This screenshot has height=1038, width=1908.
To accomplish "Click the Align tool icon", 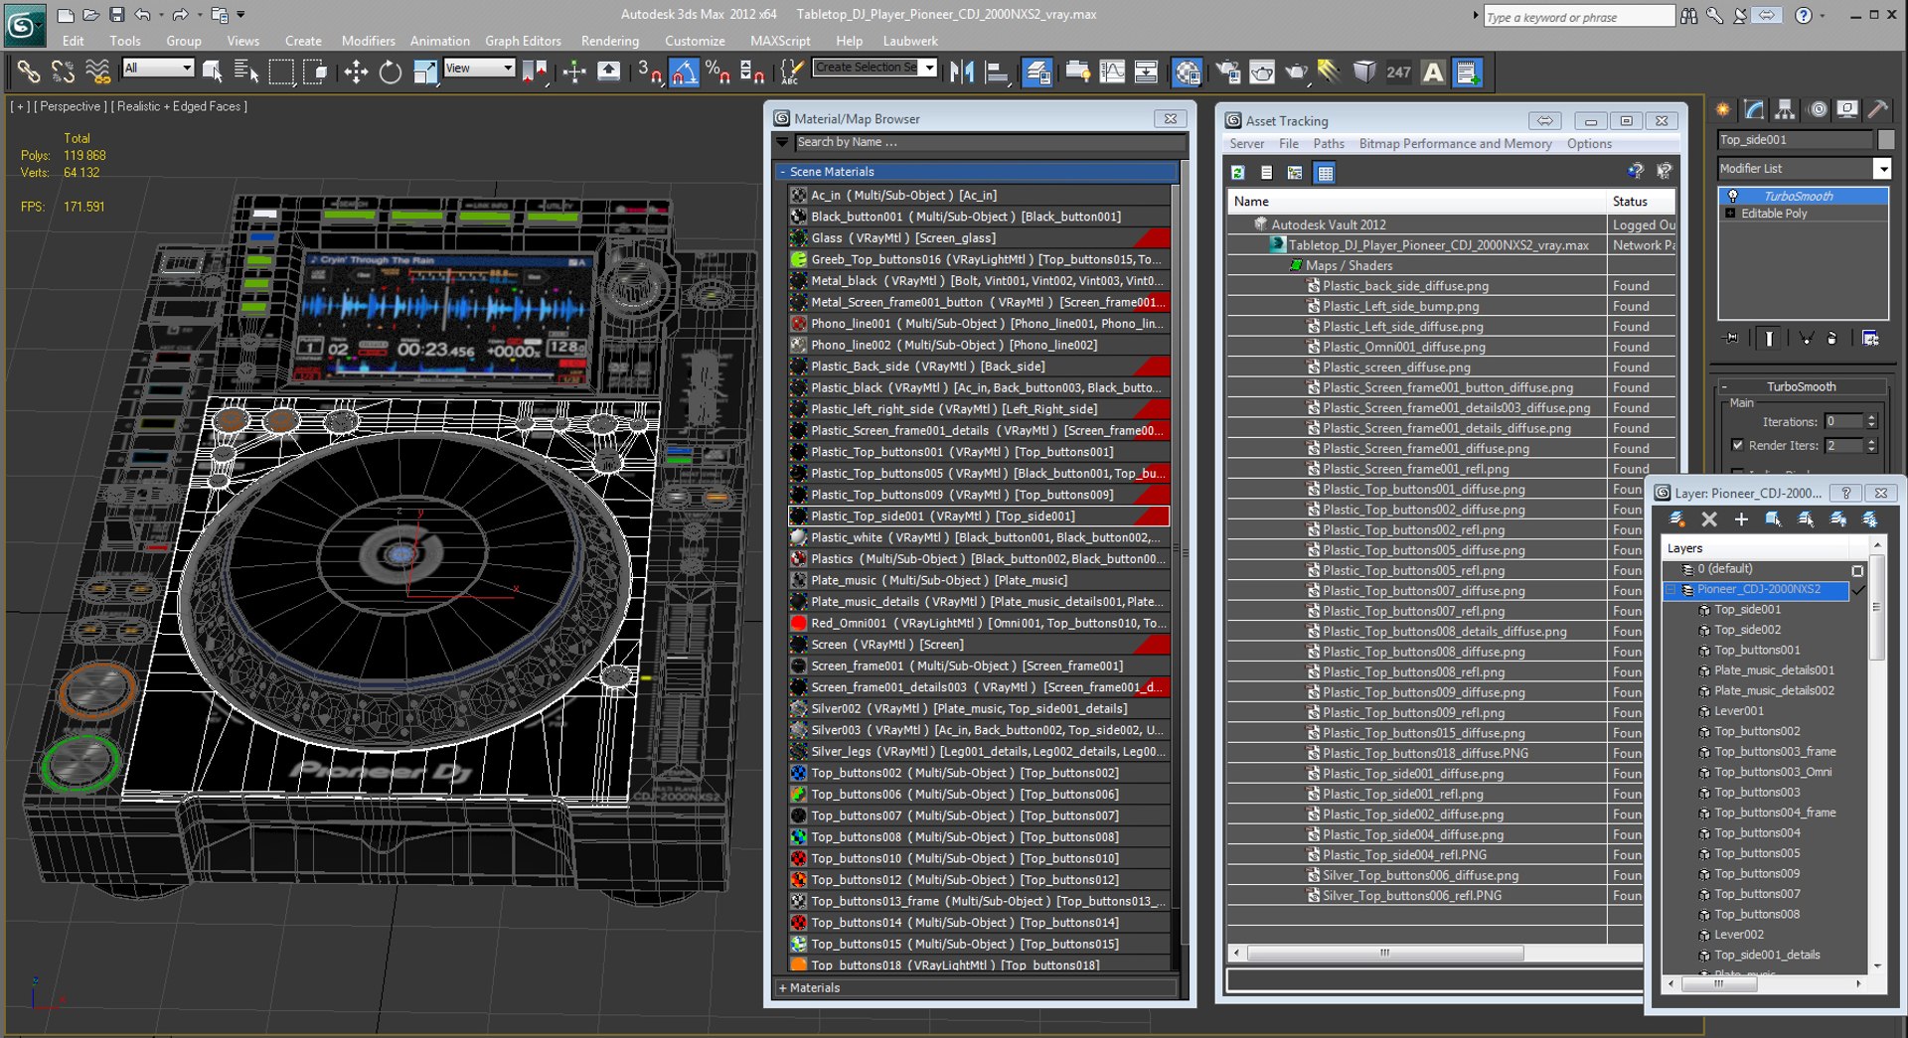I will click(996, 72).
